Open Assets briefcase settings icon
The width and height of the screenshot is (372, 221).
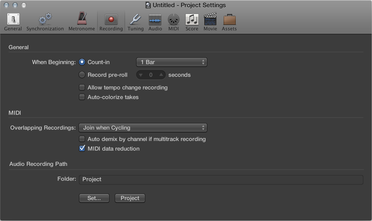coord(229,20)
